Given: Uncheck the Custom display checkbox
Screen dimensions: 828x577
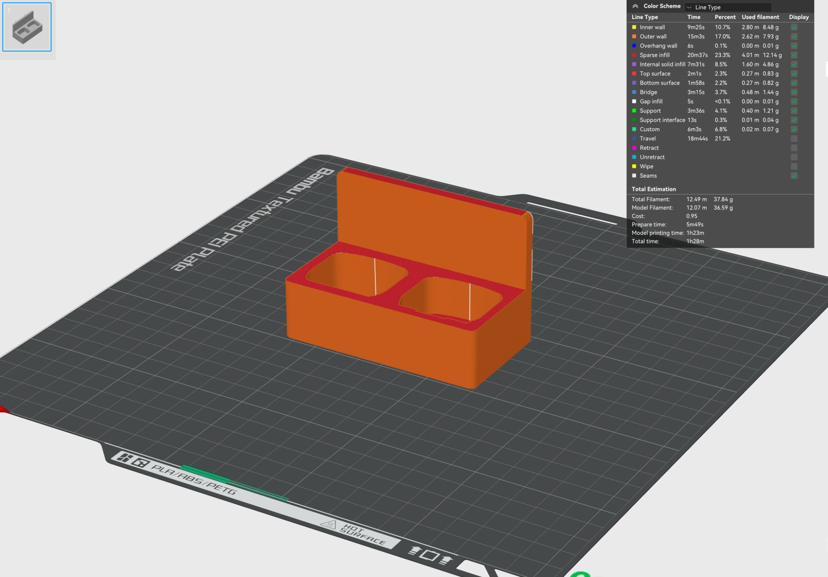Looking at the screenshot, I should point(794,129).
